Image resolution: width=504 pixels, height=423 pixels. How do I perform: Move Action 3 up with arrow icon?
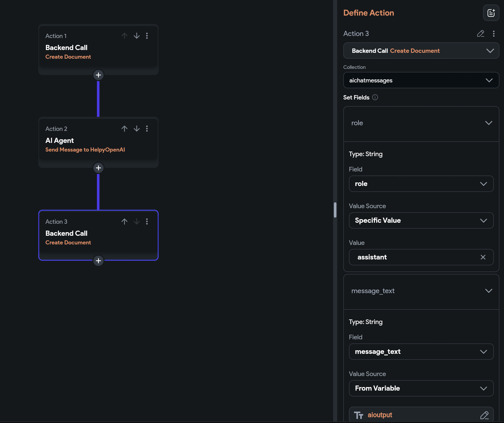(x=124, y=221)
